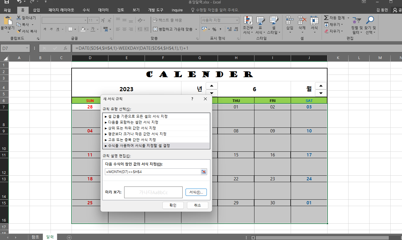Screen dimensions: 402x240
Task: Click the fill color paint bucket
Action: (x=83, y=29)
